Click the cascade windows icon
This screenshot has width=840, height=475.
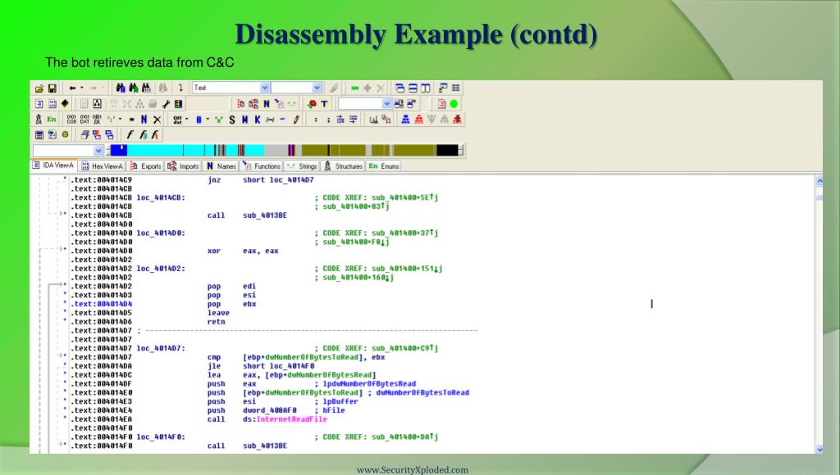click(400, 88)
